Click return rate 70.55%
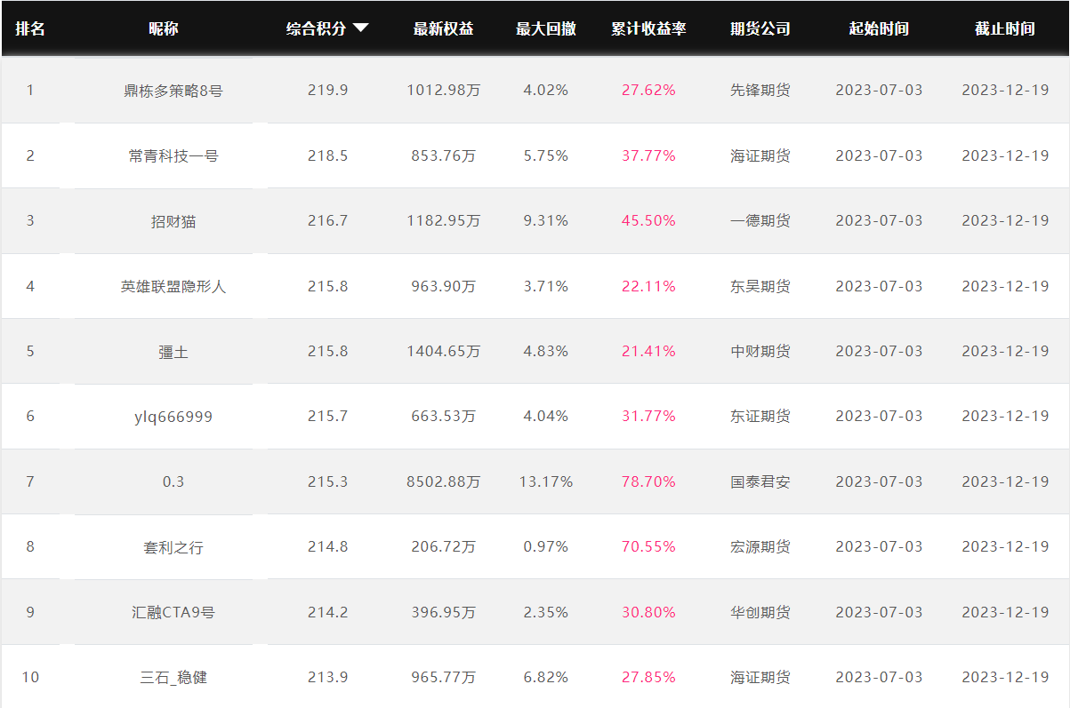 pyautogui.click(x=648, y=546)
